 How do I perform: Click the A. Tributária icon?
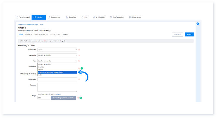point(94,17)
